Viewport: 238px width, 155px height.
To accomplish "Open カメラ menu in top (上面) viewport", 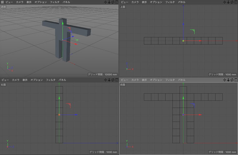I will [135, 2].
